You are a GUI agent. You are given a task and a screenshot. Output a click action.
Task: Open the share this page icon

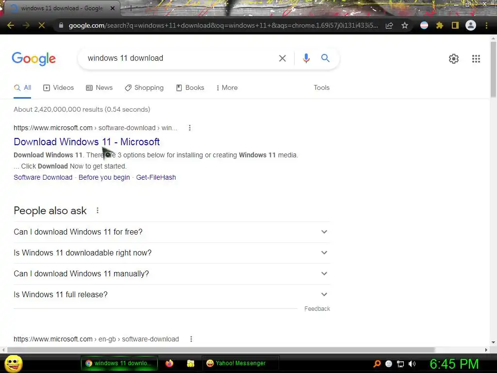(x=389, y=26)
